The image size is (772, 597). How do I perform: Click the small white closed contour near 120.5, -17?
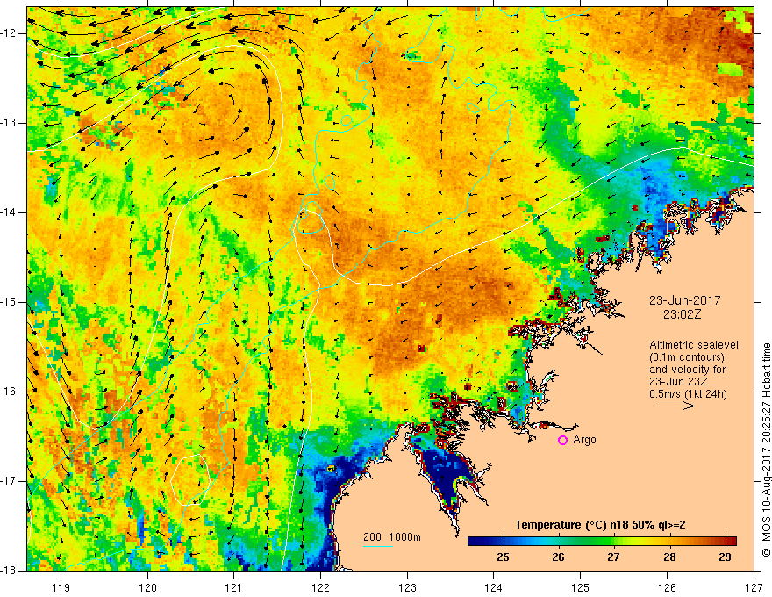pyautogui.click(x=190, y=479)
